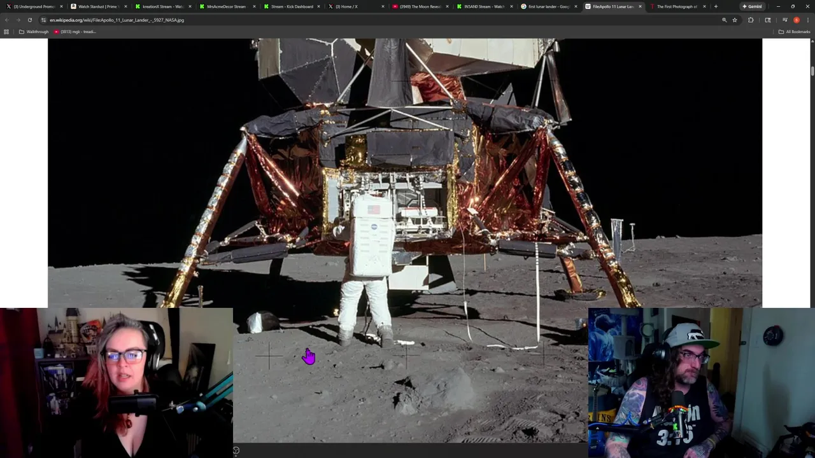Close the kreationX Stream tab
Viewport: 815px width, 458px height.
click(190, 6)
